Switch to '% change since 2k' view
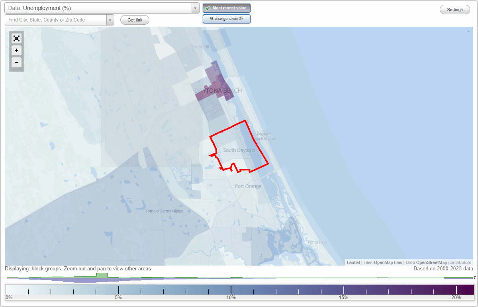 (x=226, y=18)
